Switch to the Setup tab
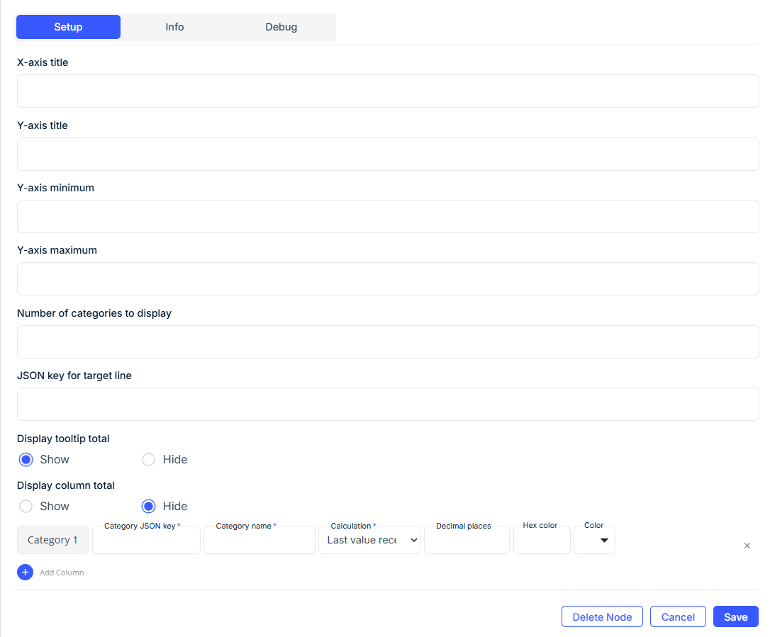Image resolution: width=770 pixels, height=637 pixels. pyautogui.click(x=68, y=27)
